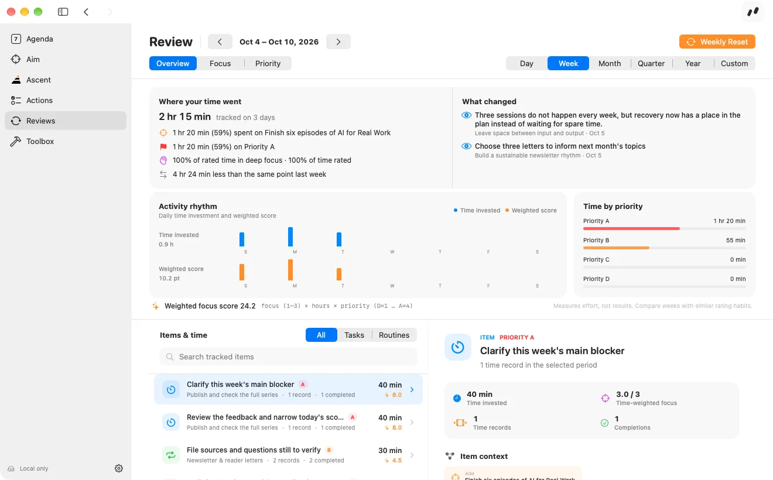773x480 pixels.
Task: Navigate back with the toolbar chevron
Action: (x=86, y=12)
